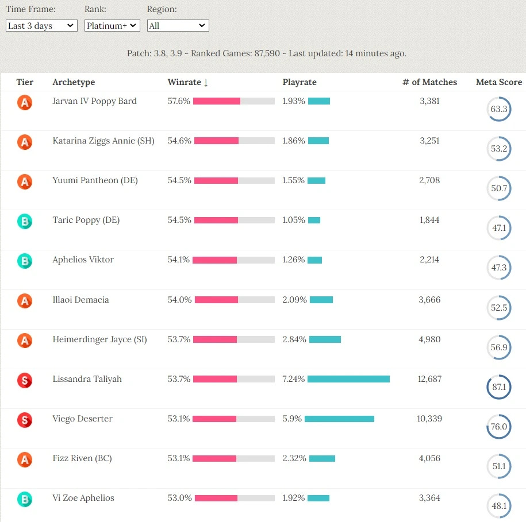Click the 76.0 meta score ring
The width and height of the screenshot is (526, 522).
pyautogui.click(x=499, y=427)
